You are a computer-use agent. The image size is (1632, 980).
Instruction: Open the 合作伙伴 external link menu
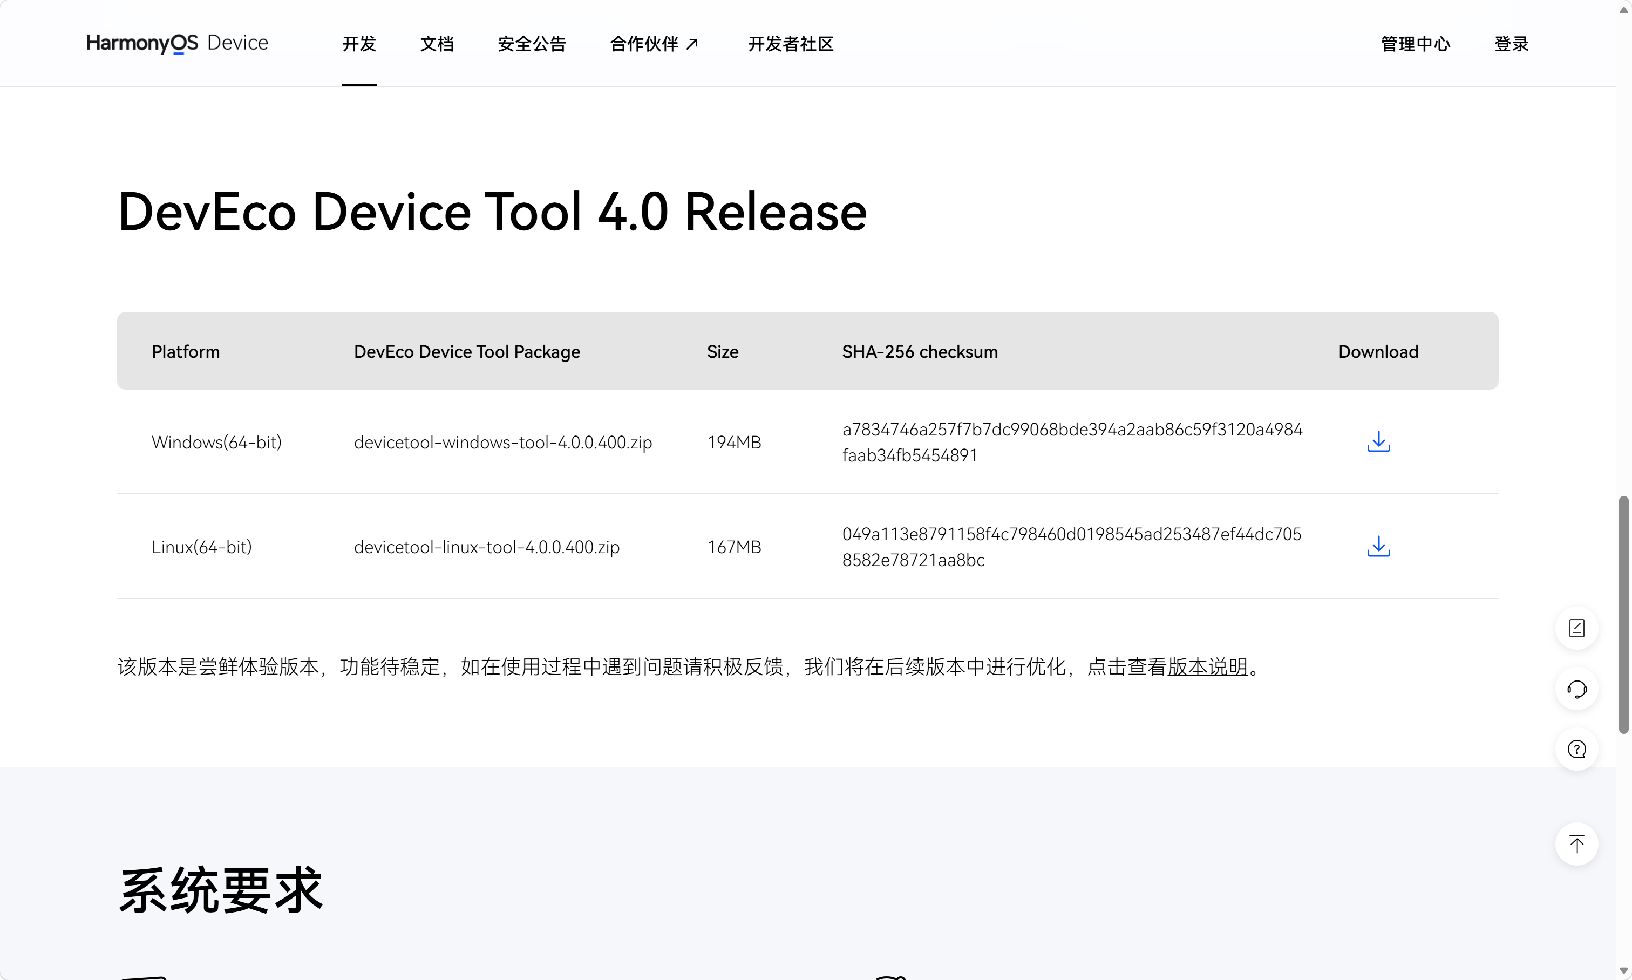654,44
